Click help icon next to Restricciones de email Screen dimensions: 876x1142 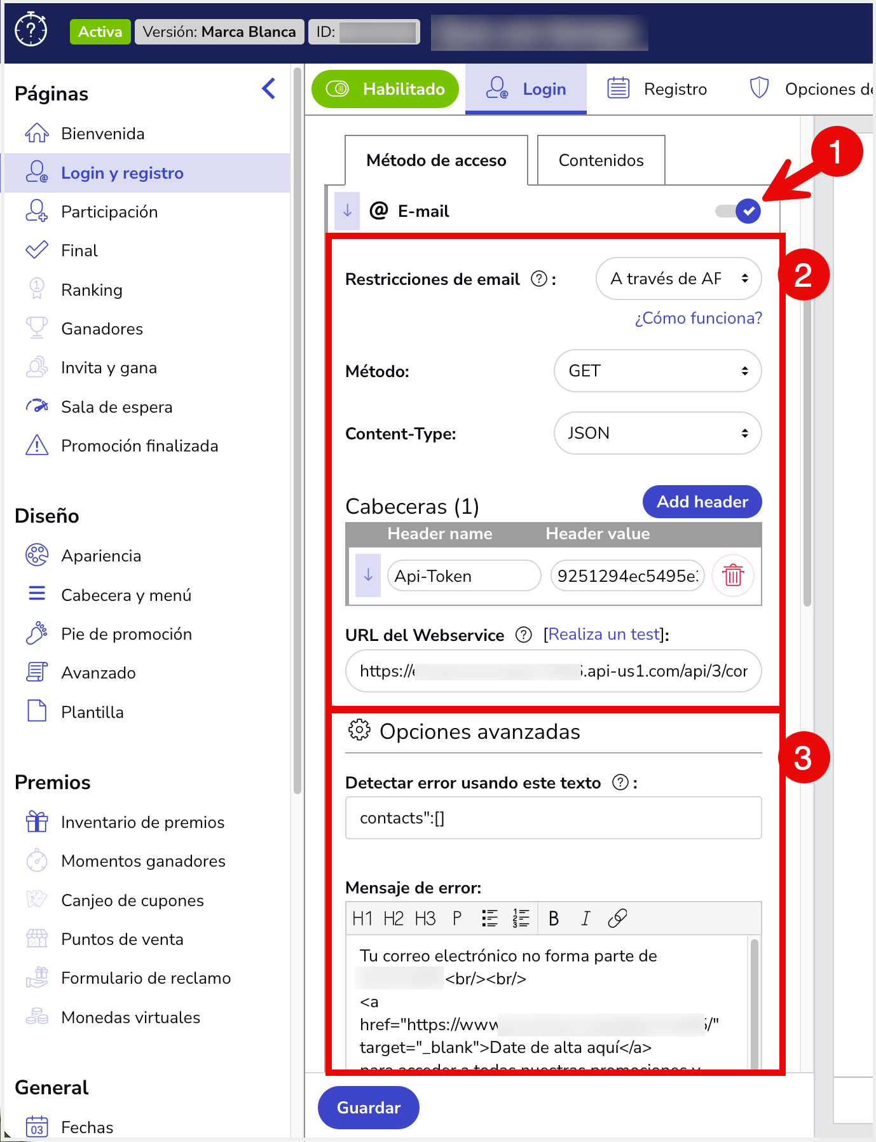click(538, 279)
